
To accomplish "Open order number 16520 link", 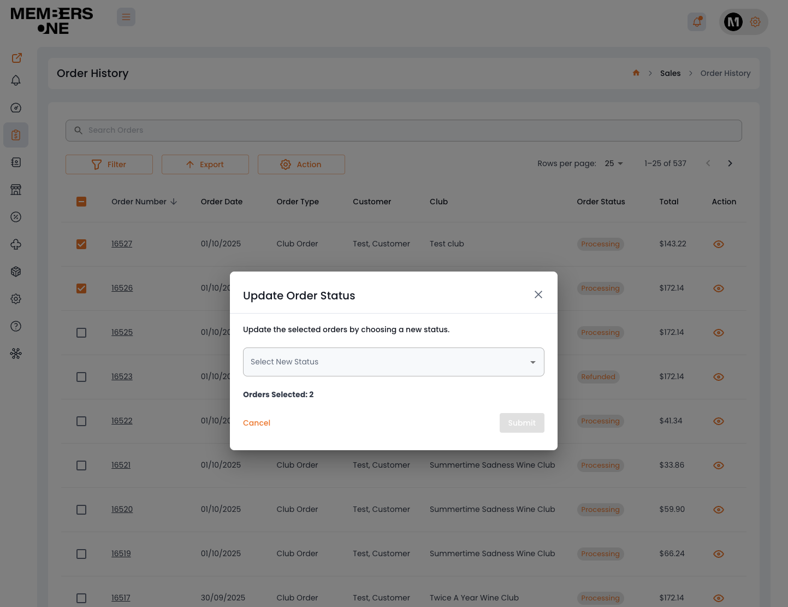I will (122, 509).
